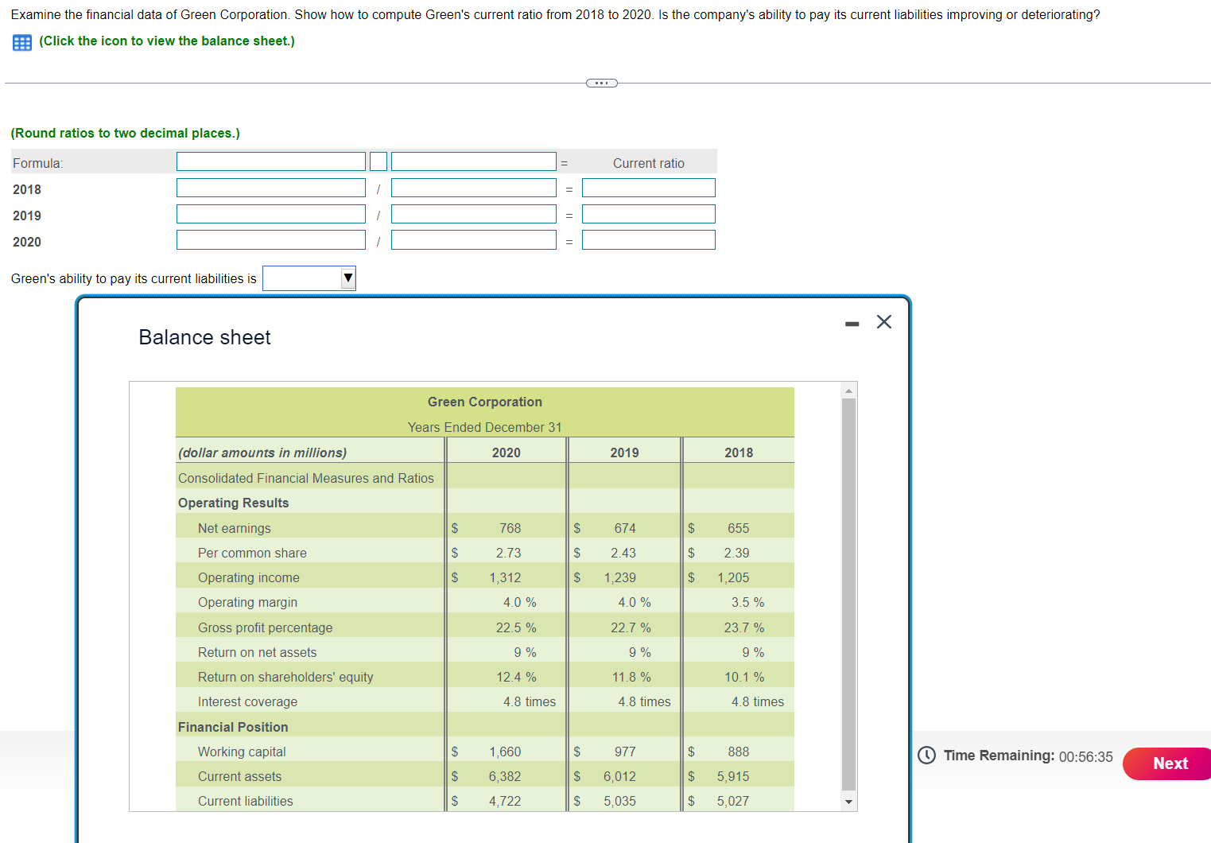Image resolution: width=1211 pixels, height=843 pixels.
Task: Click the 2018 ratio answer field
Action: coord(648,188)
